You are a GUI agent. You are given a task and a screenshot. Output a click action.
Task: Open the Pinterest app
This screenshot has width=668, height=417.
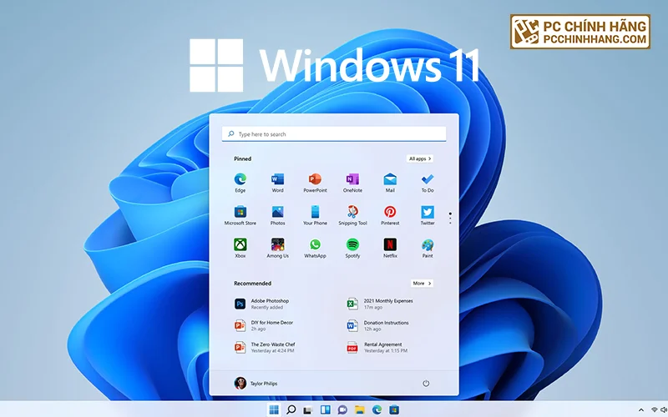[390, 216]
